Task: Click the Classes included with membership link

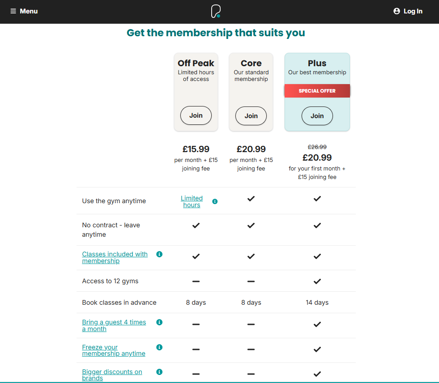Action: (x=115, y=257)
